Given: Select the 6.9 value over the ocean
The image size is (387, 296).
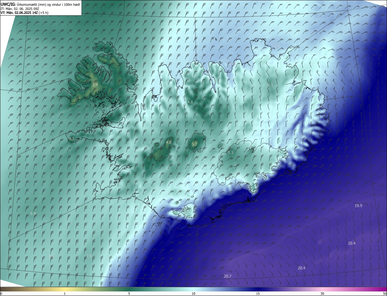Looking at the screenshot, I should [33, 213].
